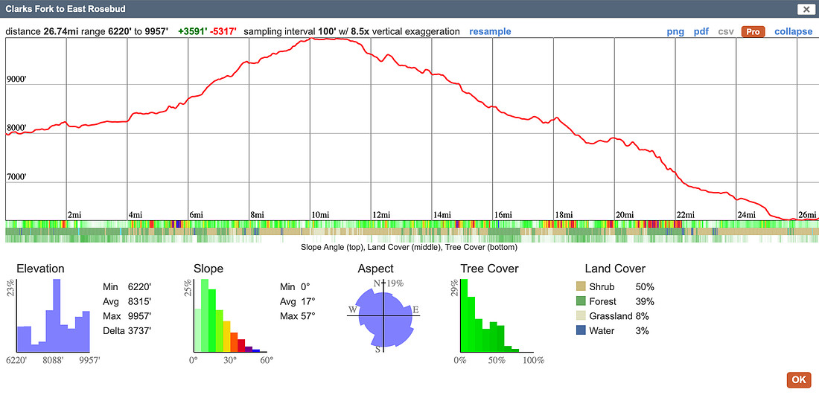The height and width of the screenshot is (395, 819).
Task: Click the 18mi distance label
Action: pyautogui.click(x=564, y=214)
